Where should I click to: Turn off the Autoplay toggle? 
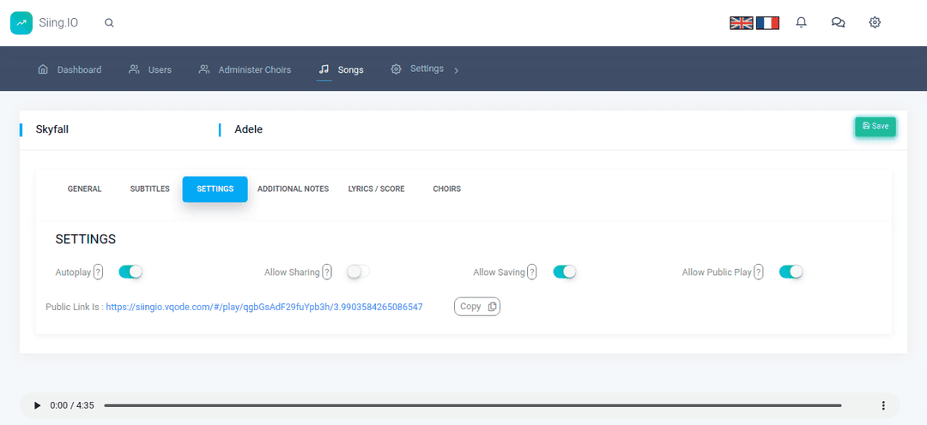(130, 272)
